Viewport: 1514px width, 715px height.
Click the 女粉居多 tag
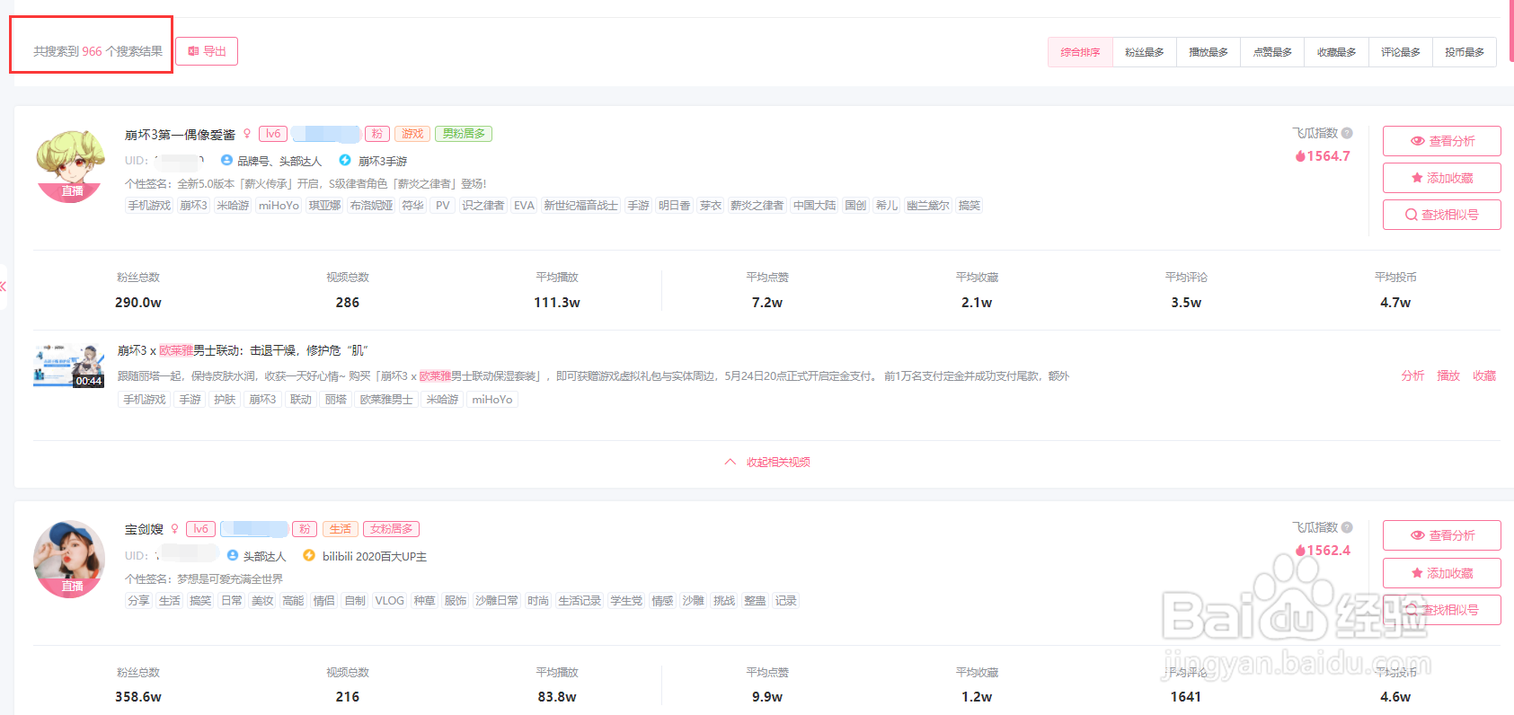click(392, 529)
